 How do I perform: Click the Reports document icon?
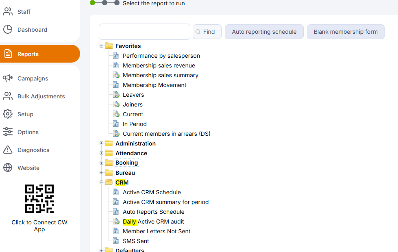[x=8, y=54]
